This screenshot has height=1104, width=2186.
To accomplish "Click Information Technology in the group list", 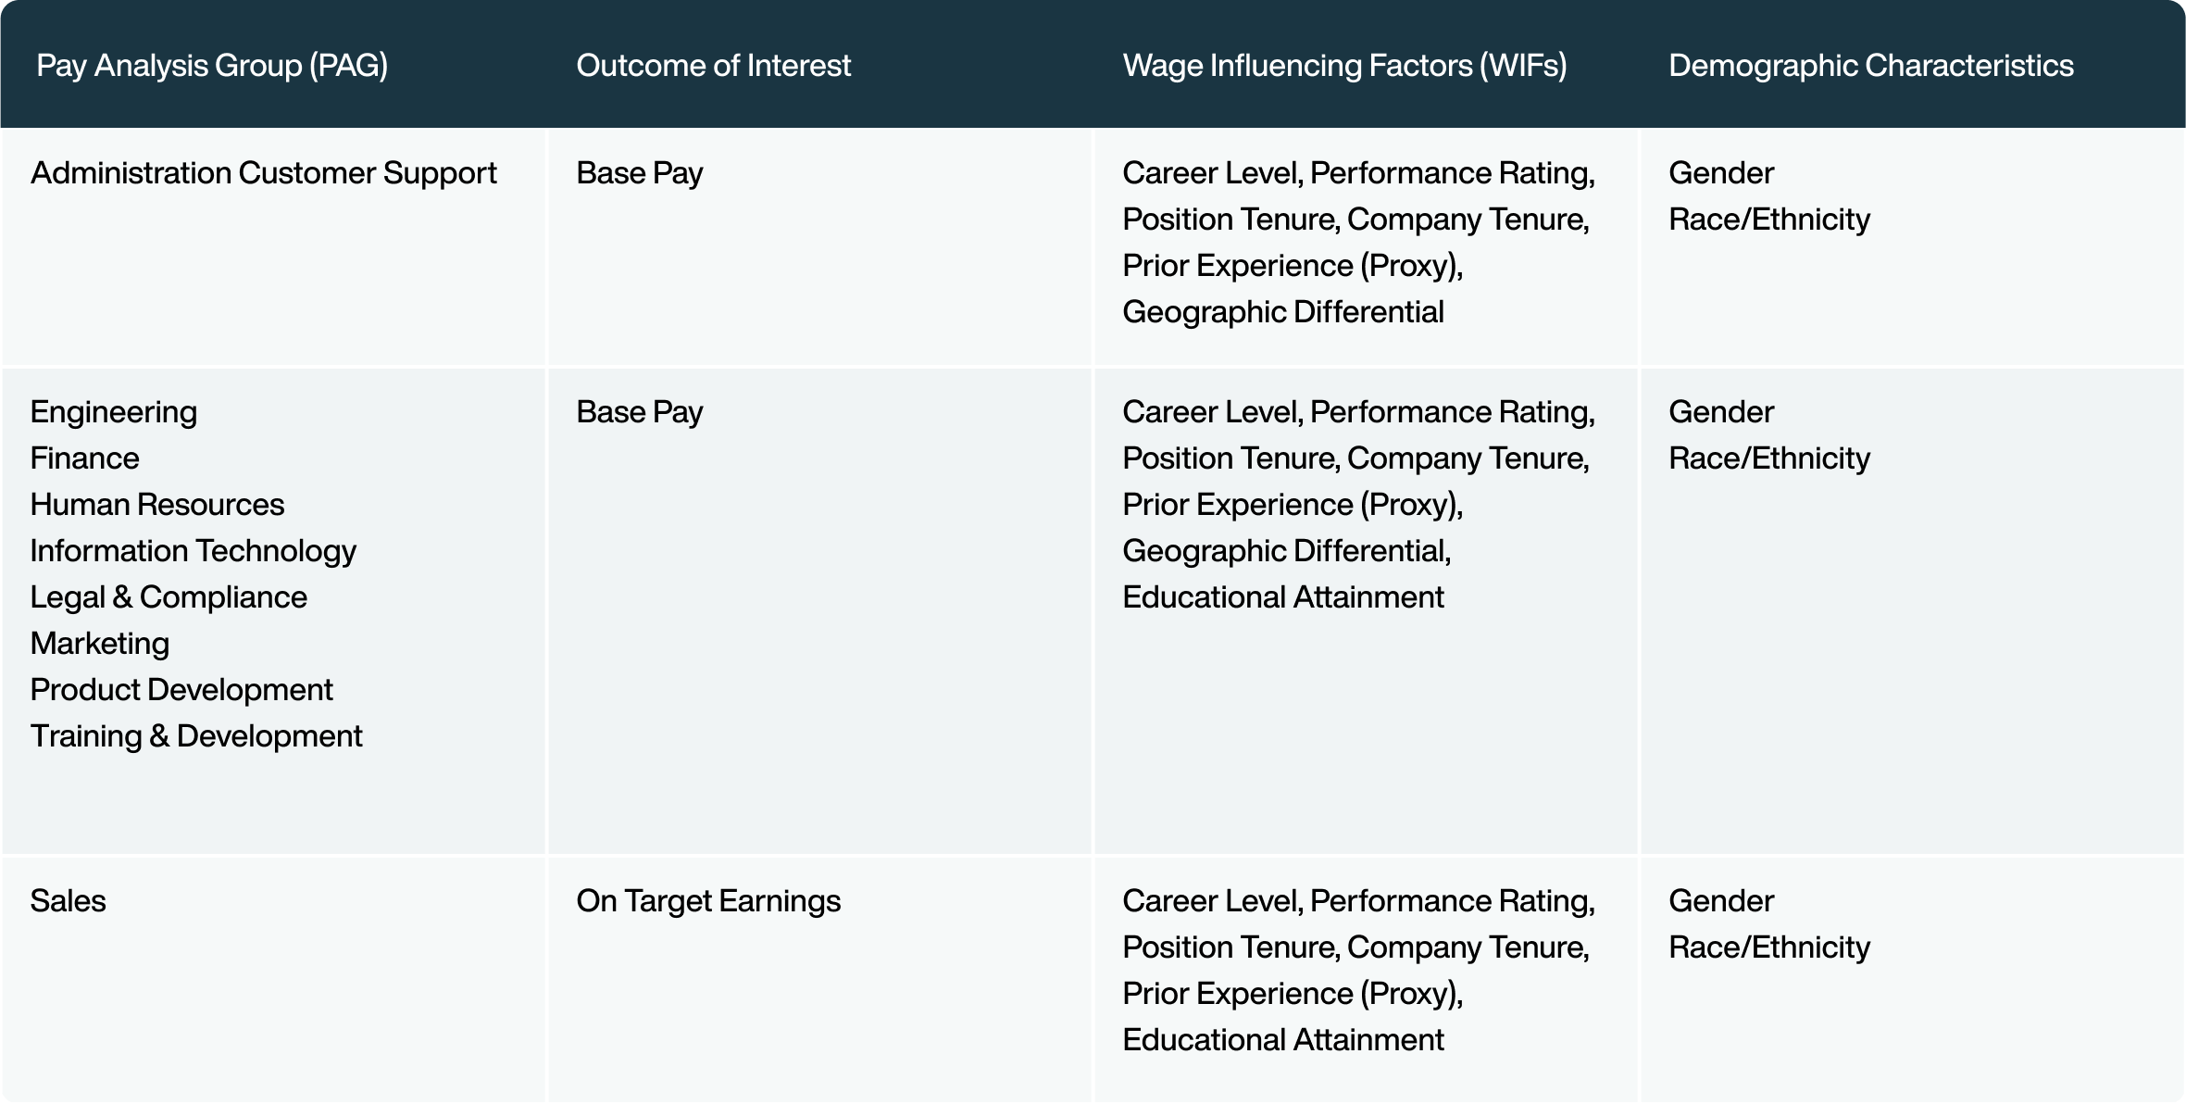I will [194, 551].
